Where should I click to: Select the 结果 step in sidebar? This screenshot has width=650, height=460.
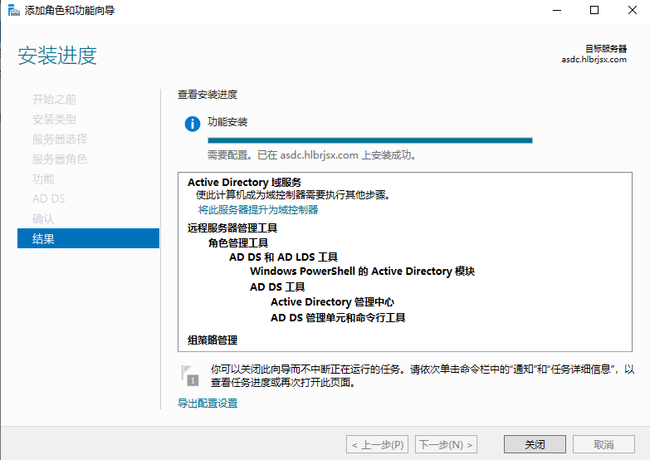43,239
